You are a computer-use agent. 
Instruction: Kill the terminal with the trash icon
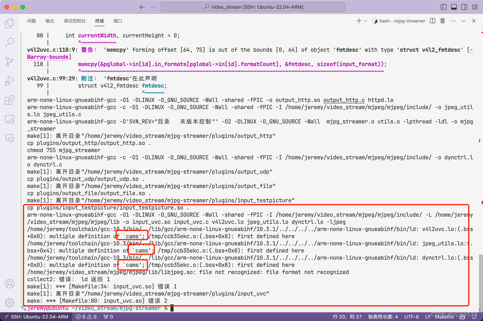pos(442,21)
